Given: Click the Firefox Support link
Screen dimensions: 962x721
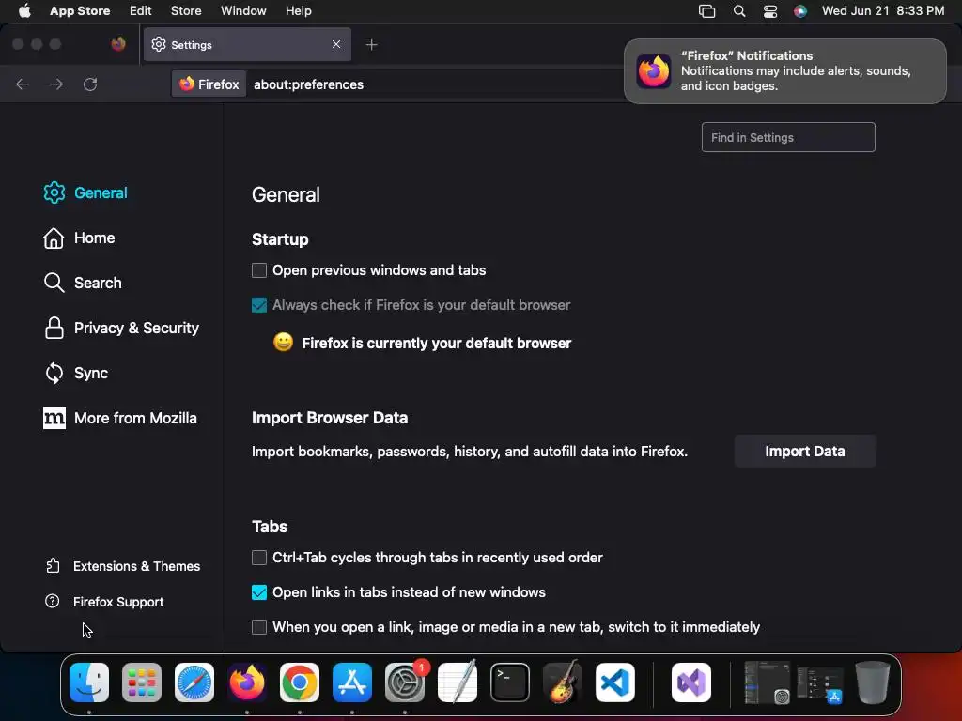Looking at the screenshot, I should 118,602.
